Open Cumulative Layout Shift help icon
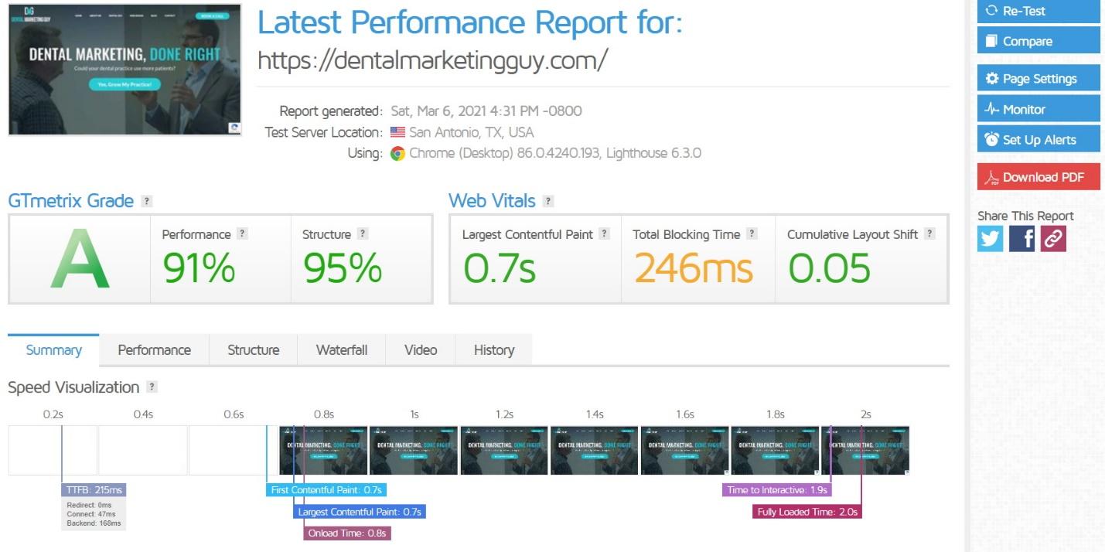The image size is (1105, 552). 929,233
